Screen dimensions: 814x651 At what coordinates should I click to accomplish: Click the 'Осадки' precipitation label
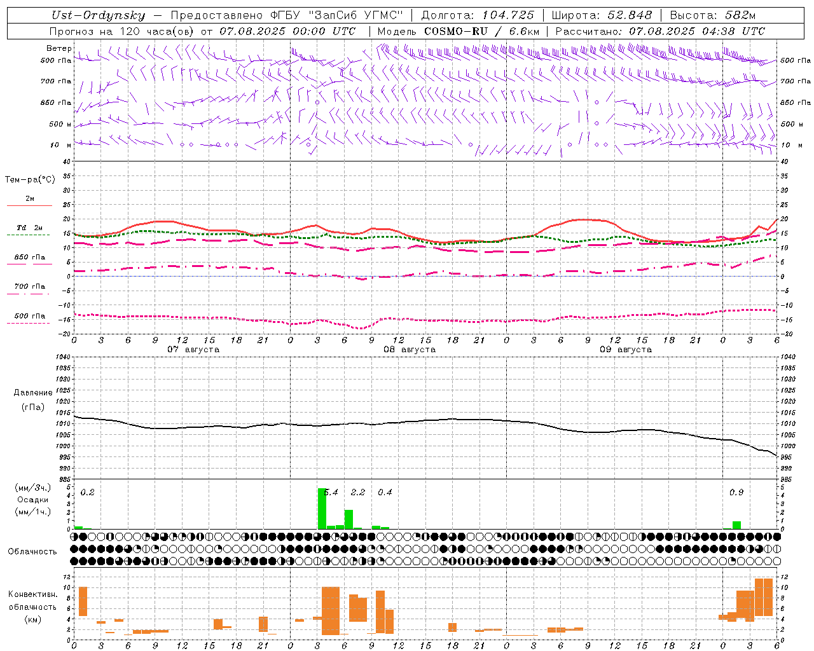click(x=33, y=500)
